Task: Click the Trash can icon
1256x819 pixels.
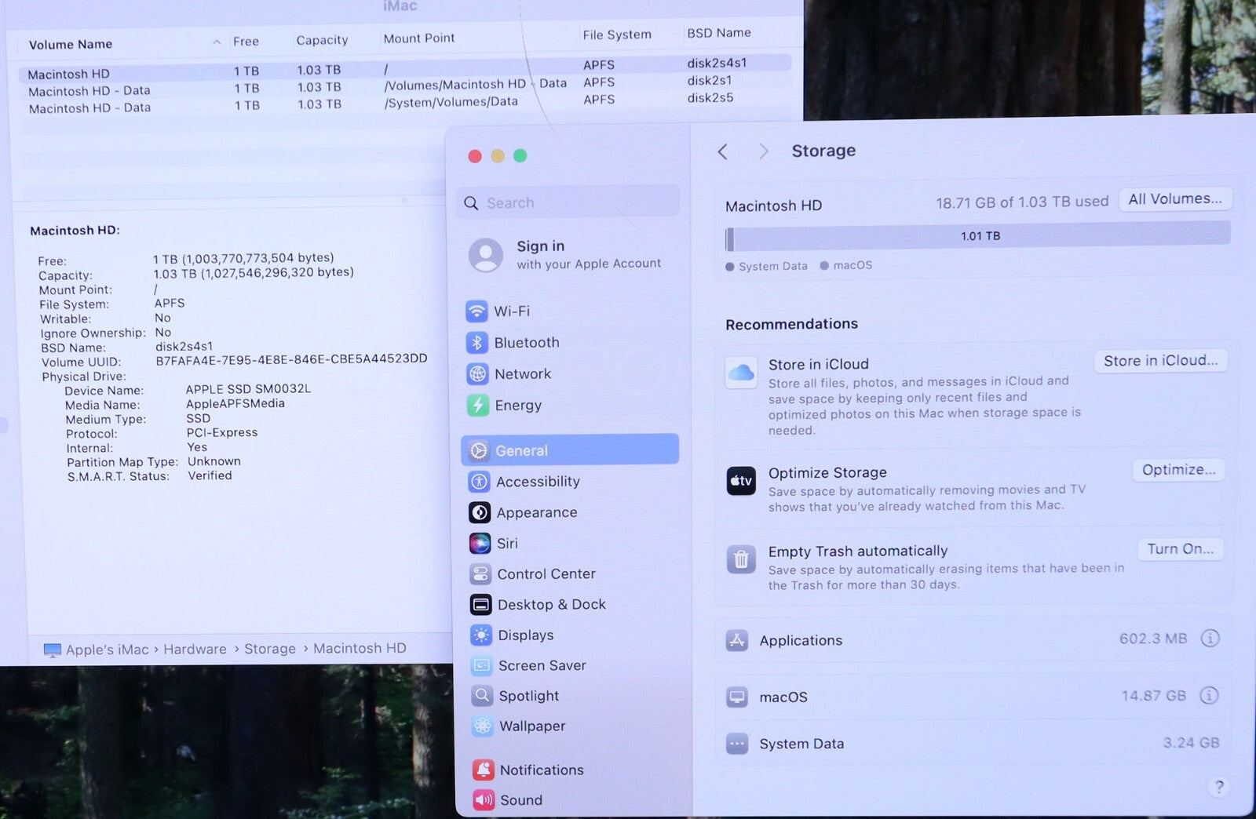Action: coord(741,559)
